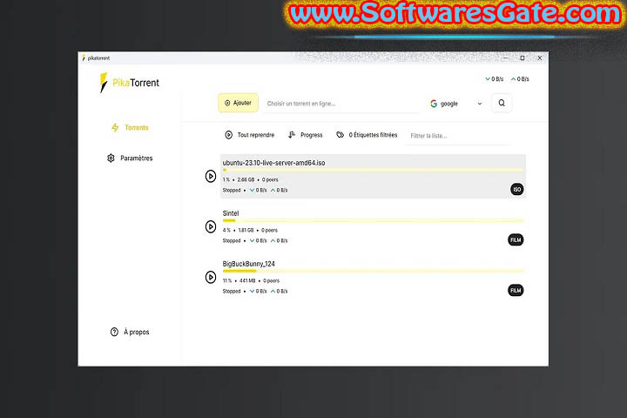Click '4 % • 1.81 GB' Sintel details
Screen dimensions: 627x418
[239, 231]
